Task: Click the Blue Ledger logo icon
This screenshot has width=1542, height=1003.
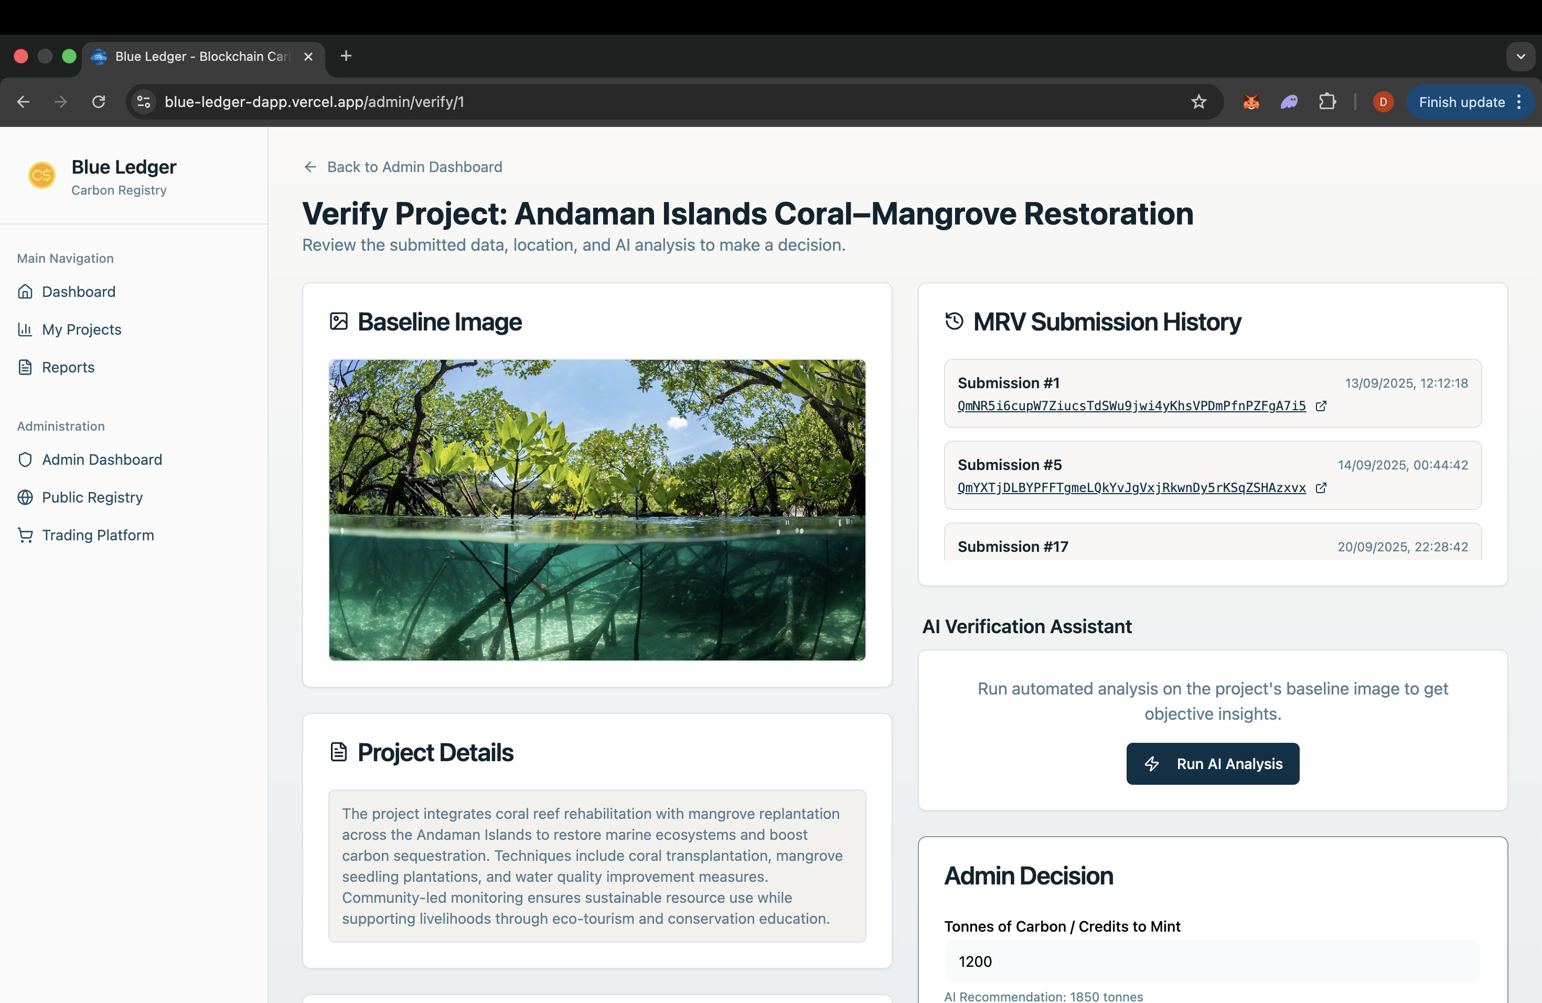Action: 41,175
